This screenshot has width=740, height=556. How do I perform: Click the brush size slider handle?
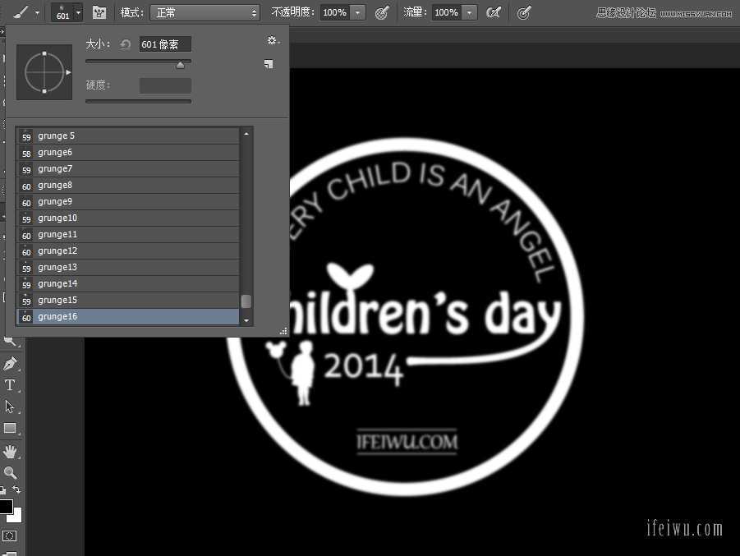tap(180, 65)
